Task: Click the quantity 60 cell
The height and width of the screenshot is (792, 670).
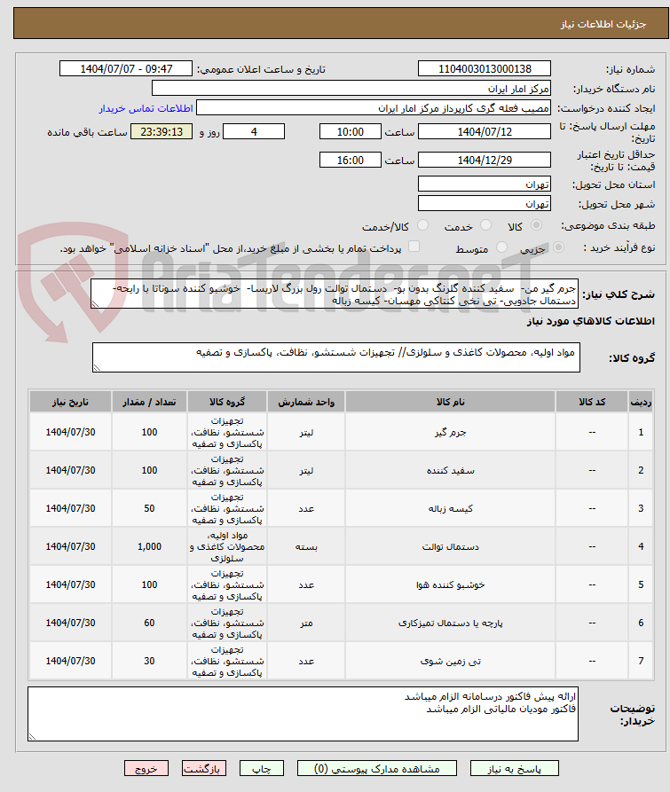Action: (x=149, y=623)
